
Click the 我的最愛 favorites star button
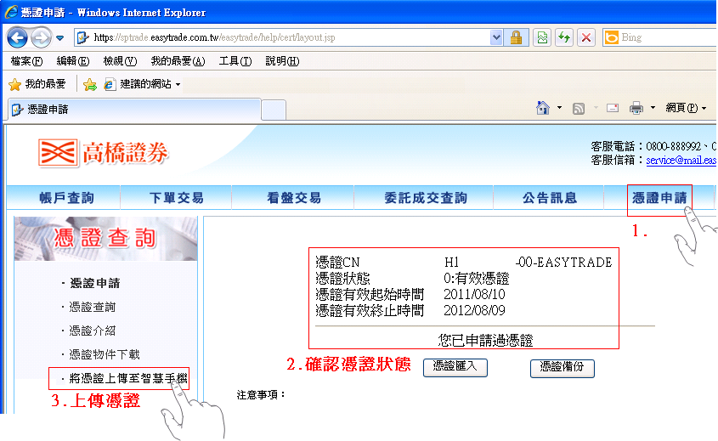click(x=37, y=84)
